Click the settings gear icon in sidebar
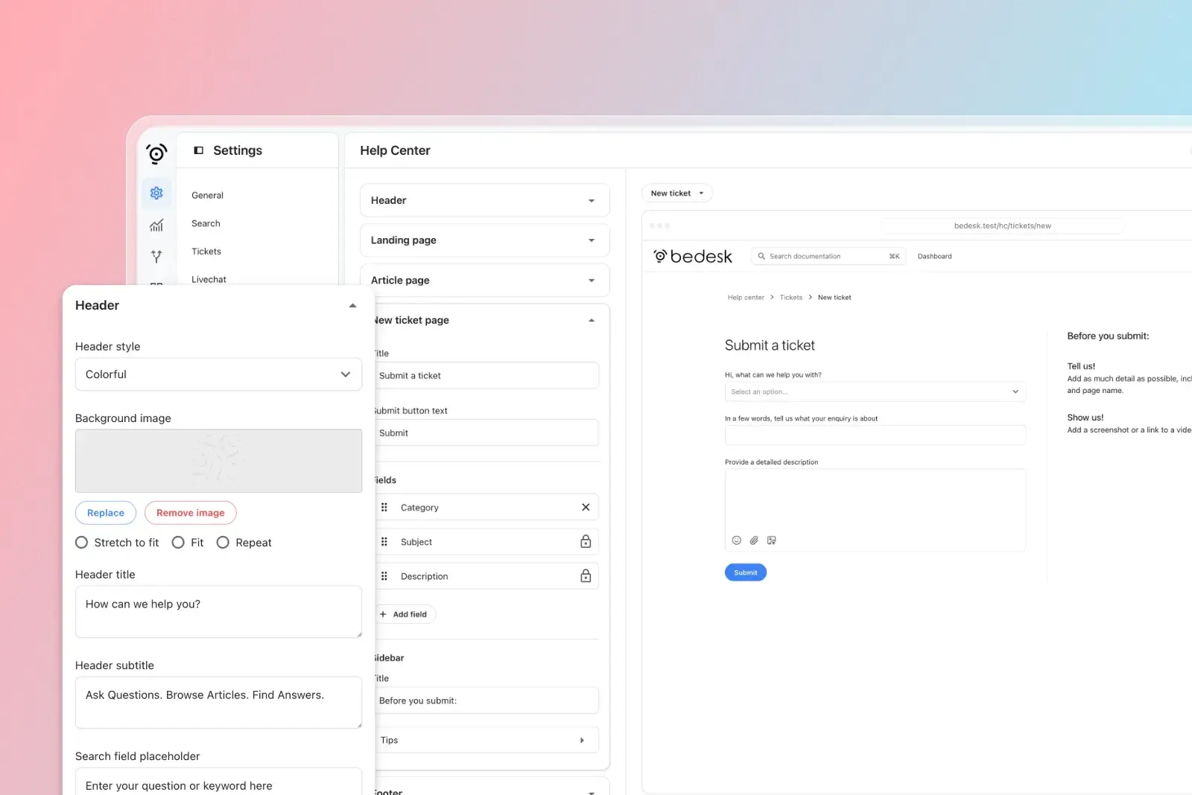Screen dimensions: 1192x795 point(156,194)
